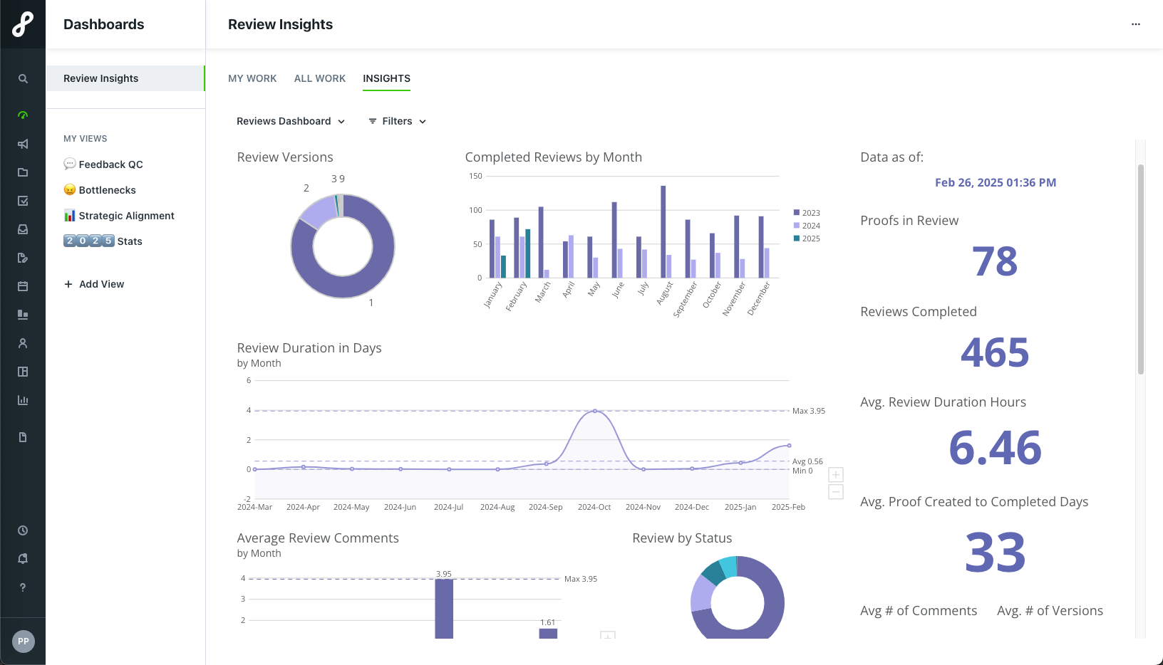The image size is (1163, 665).
Task: Click the app logo in top-left corner
Action: pos(23,24)
